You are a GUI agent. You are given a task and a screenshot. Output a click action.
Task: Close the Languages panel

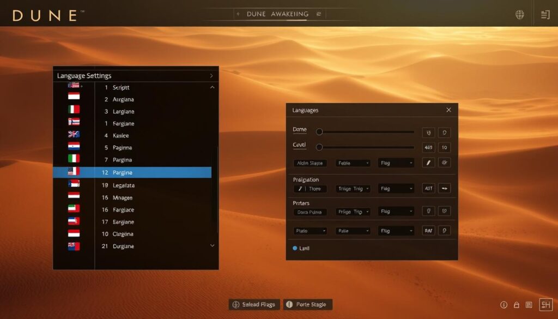(448, 110)
